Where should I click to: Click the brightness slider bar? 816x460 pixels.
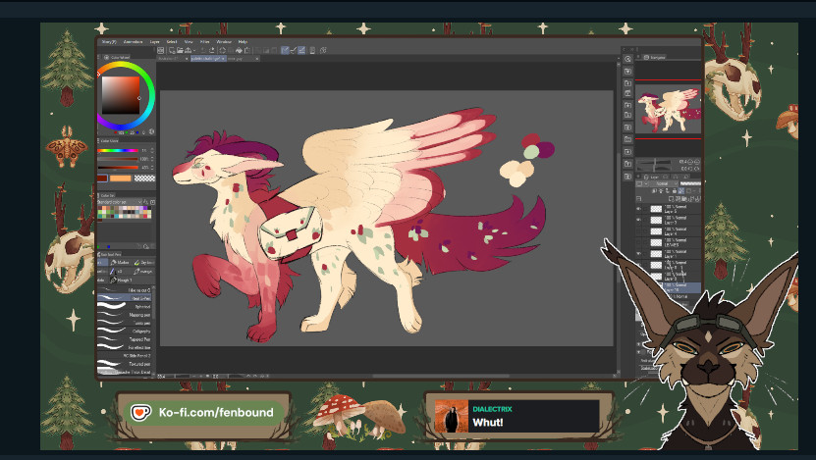118,168
